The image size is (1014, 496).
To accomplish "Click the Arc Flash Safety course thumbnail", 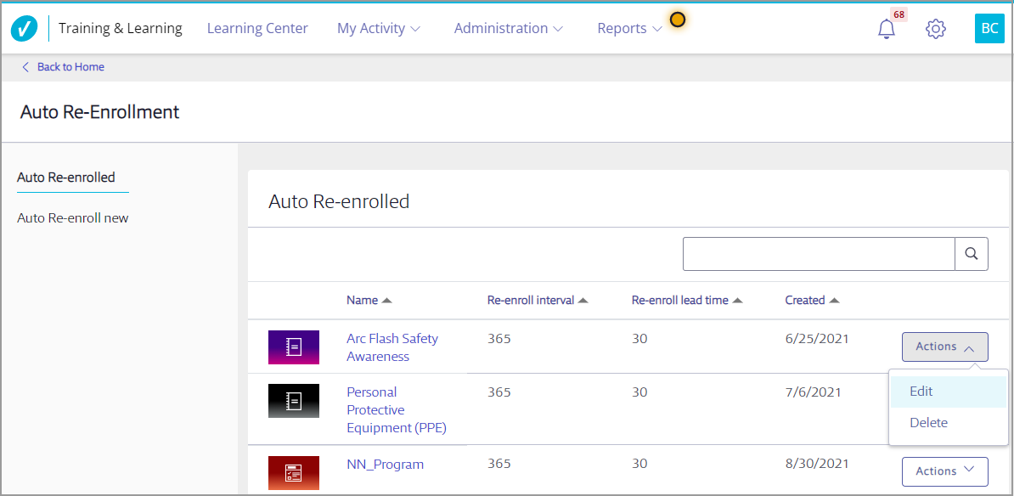I will (x=293, y=347).
